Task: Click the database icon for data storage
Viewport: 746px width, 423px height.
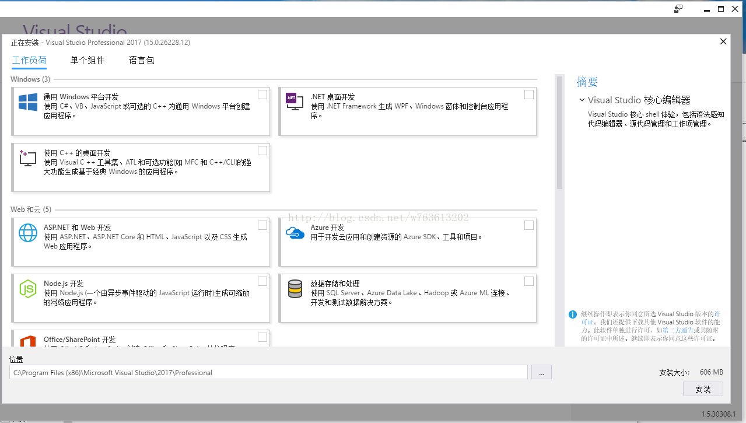Action: click(x=295, y=289)
